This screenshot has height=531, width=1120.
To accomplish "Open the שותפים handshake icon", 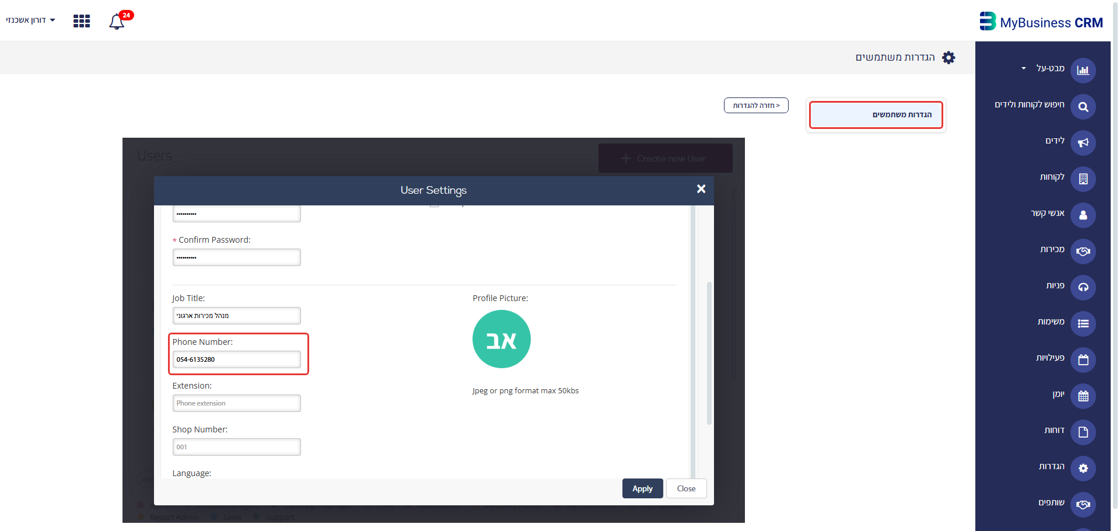I will 1083,505.
